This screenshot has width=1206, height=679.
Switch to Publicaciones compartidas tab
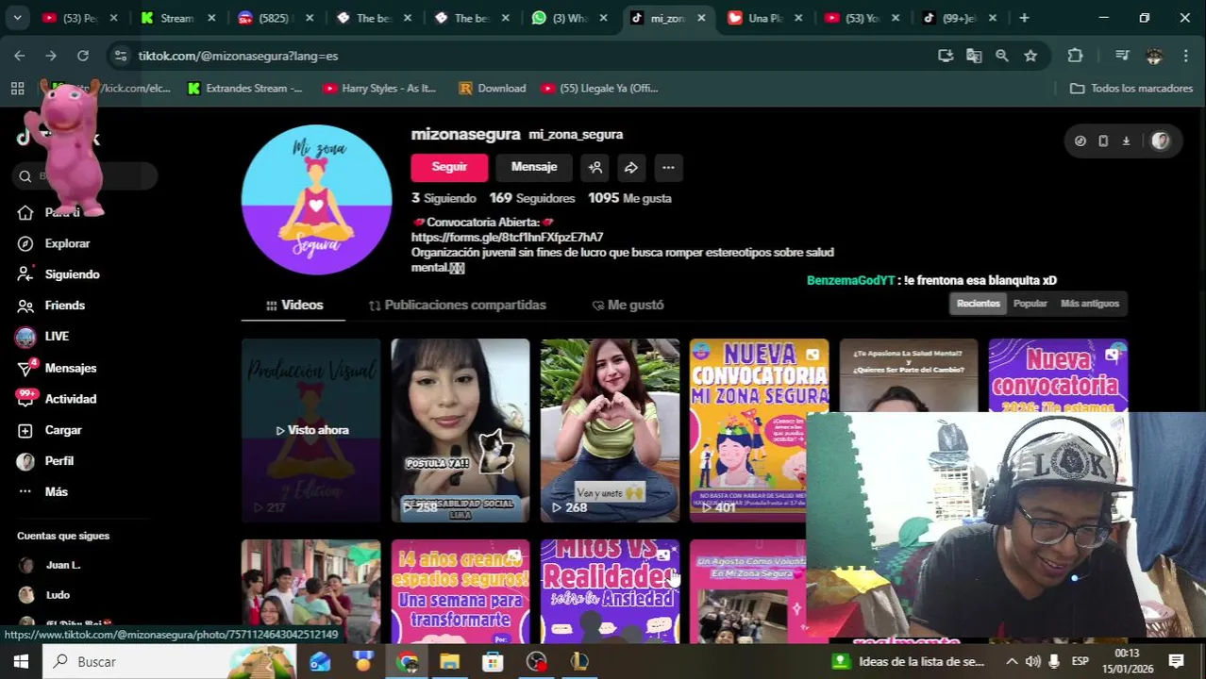[x=458, y=305]
